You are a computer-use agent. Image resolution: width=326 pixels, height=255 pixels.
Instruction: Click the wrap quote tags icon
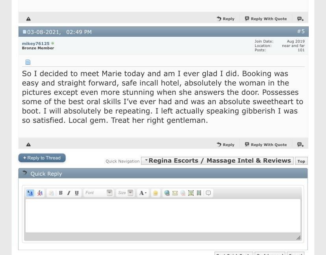tap(208, 193)
